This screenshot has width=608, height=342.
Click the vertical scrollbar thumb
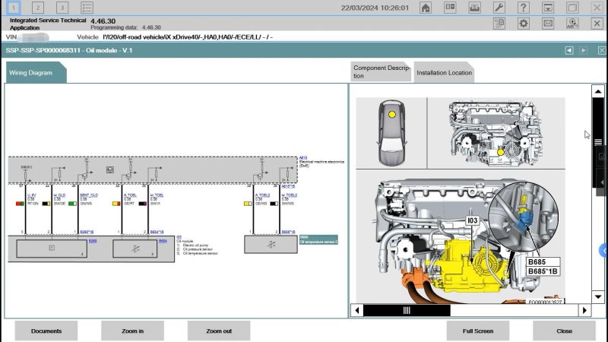[x=598, y=142]
